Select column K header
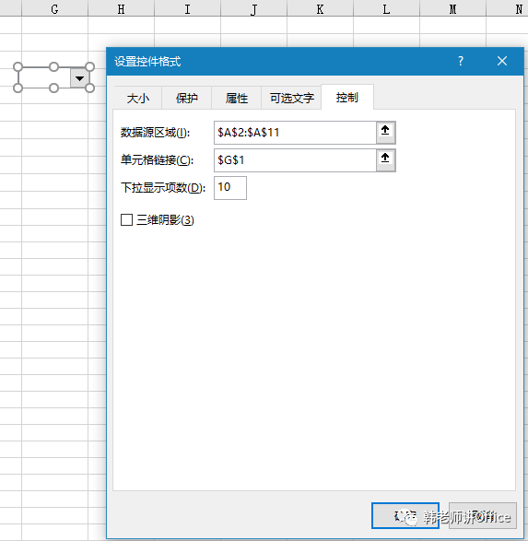 320,9
